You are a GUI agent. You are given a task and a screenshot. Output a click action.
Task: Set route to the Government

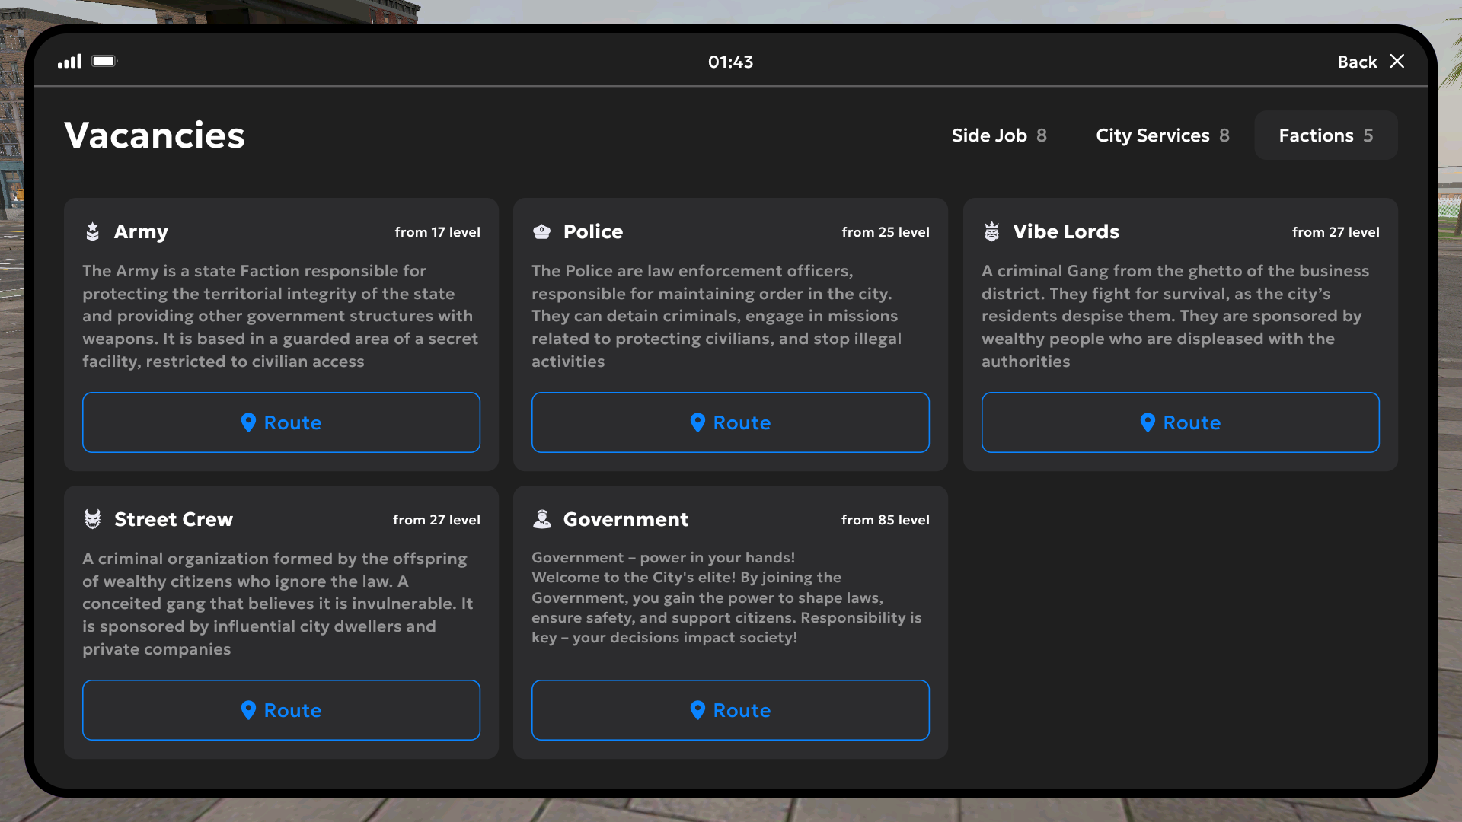point(730,710)
